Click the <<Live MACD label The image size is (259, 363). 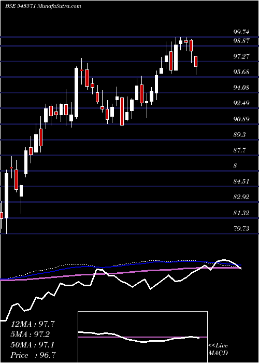pyautogui.click(x=218, y=350)
